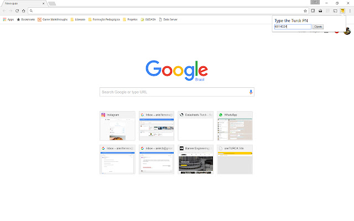354x221 pixels.
Task: Open the Inbox arielcb@gmail thumbnail
Action: click(157, 160)
